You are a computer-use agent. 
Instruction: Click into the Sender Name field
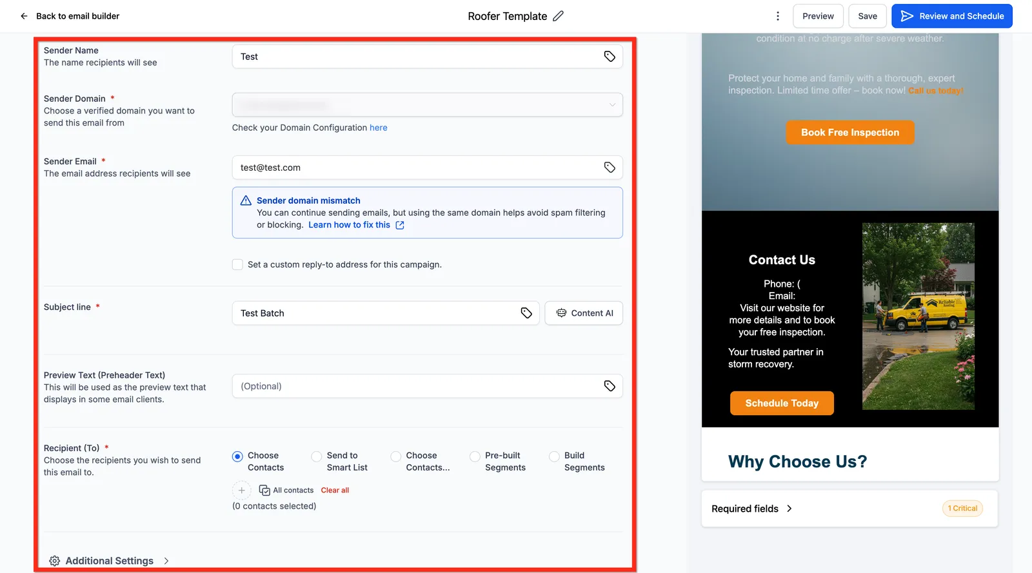(427, 57)
